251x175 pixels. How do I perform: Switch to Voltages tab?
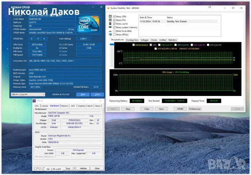pyautogui.click(x=144, y=40)
